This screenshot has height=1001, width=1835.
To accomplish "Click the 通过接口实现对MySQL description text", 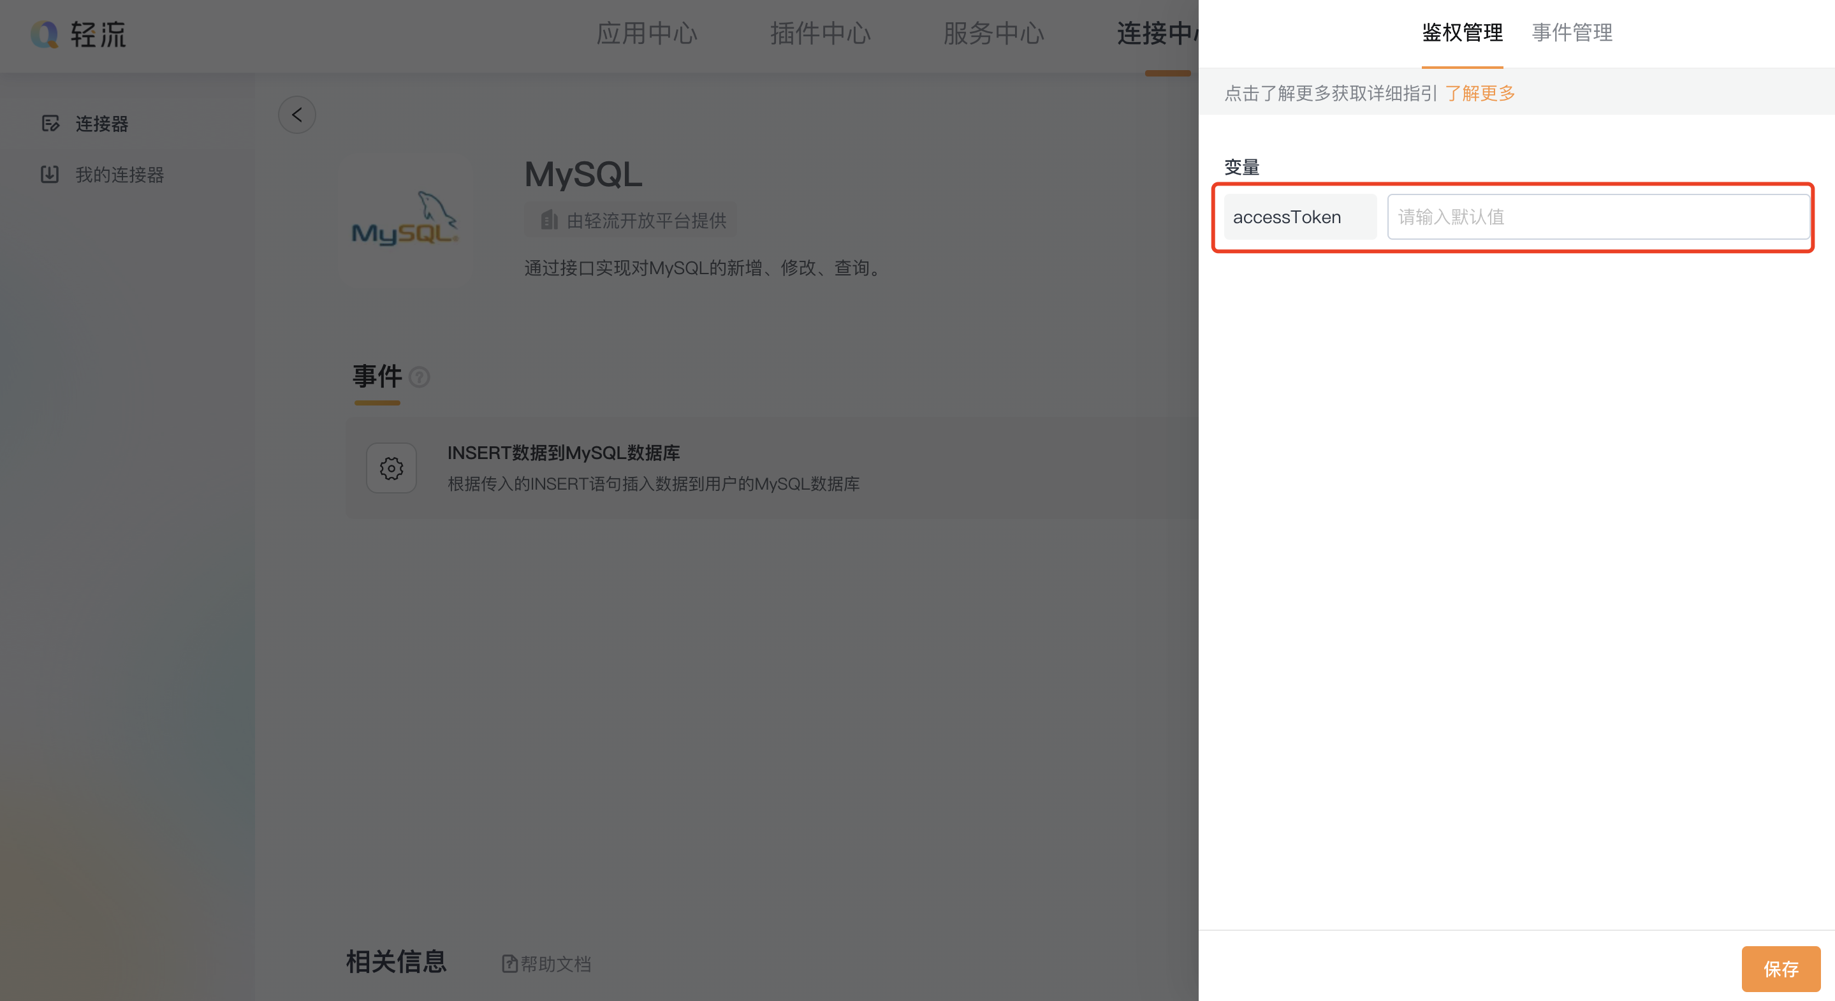I will pos(705,268).
